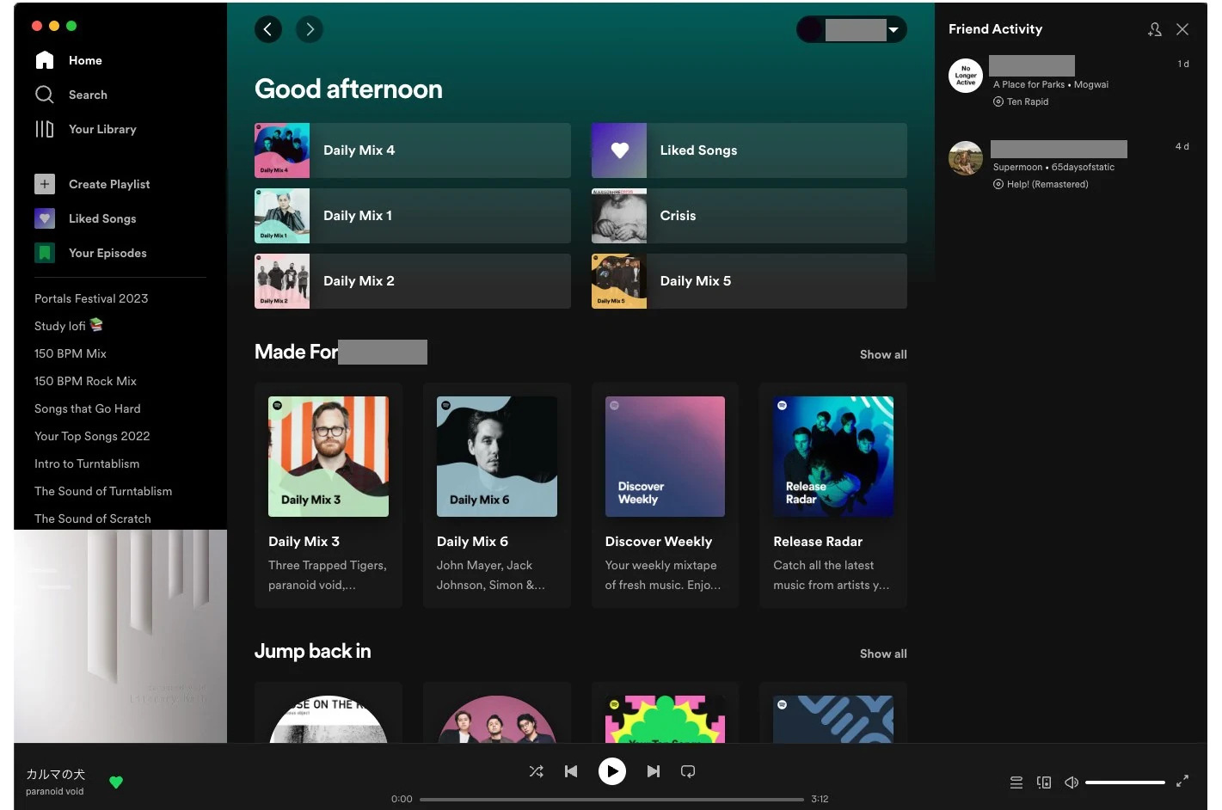The image size is (1222, 810).
Task: Skip to the next track
Action: tap(654, 771)
